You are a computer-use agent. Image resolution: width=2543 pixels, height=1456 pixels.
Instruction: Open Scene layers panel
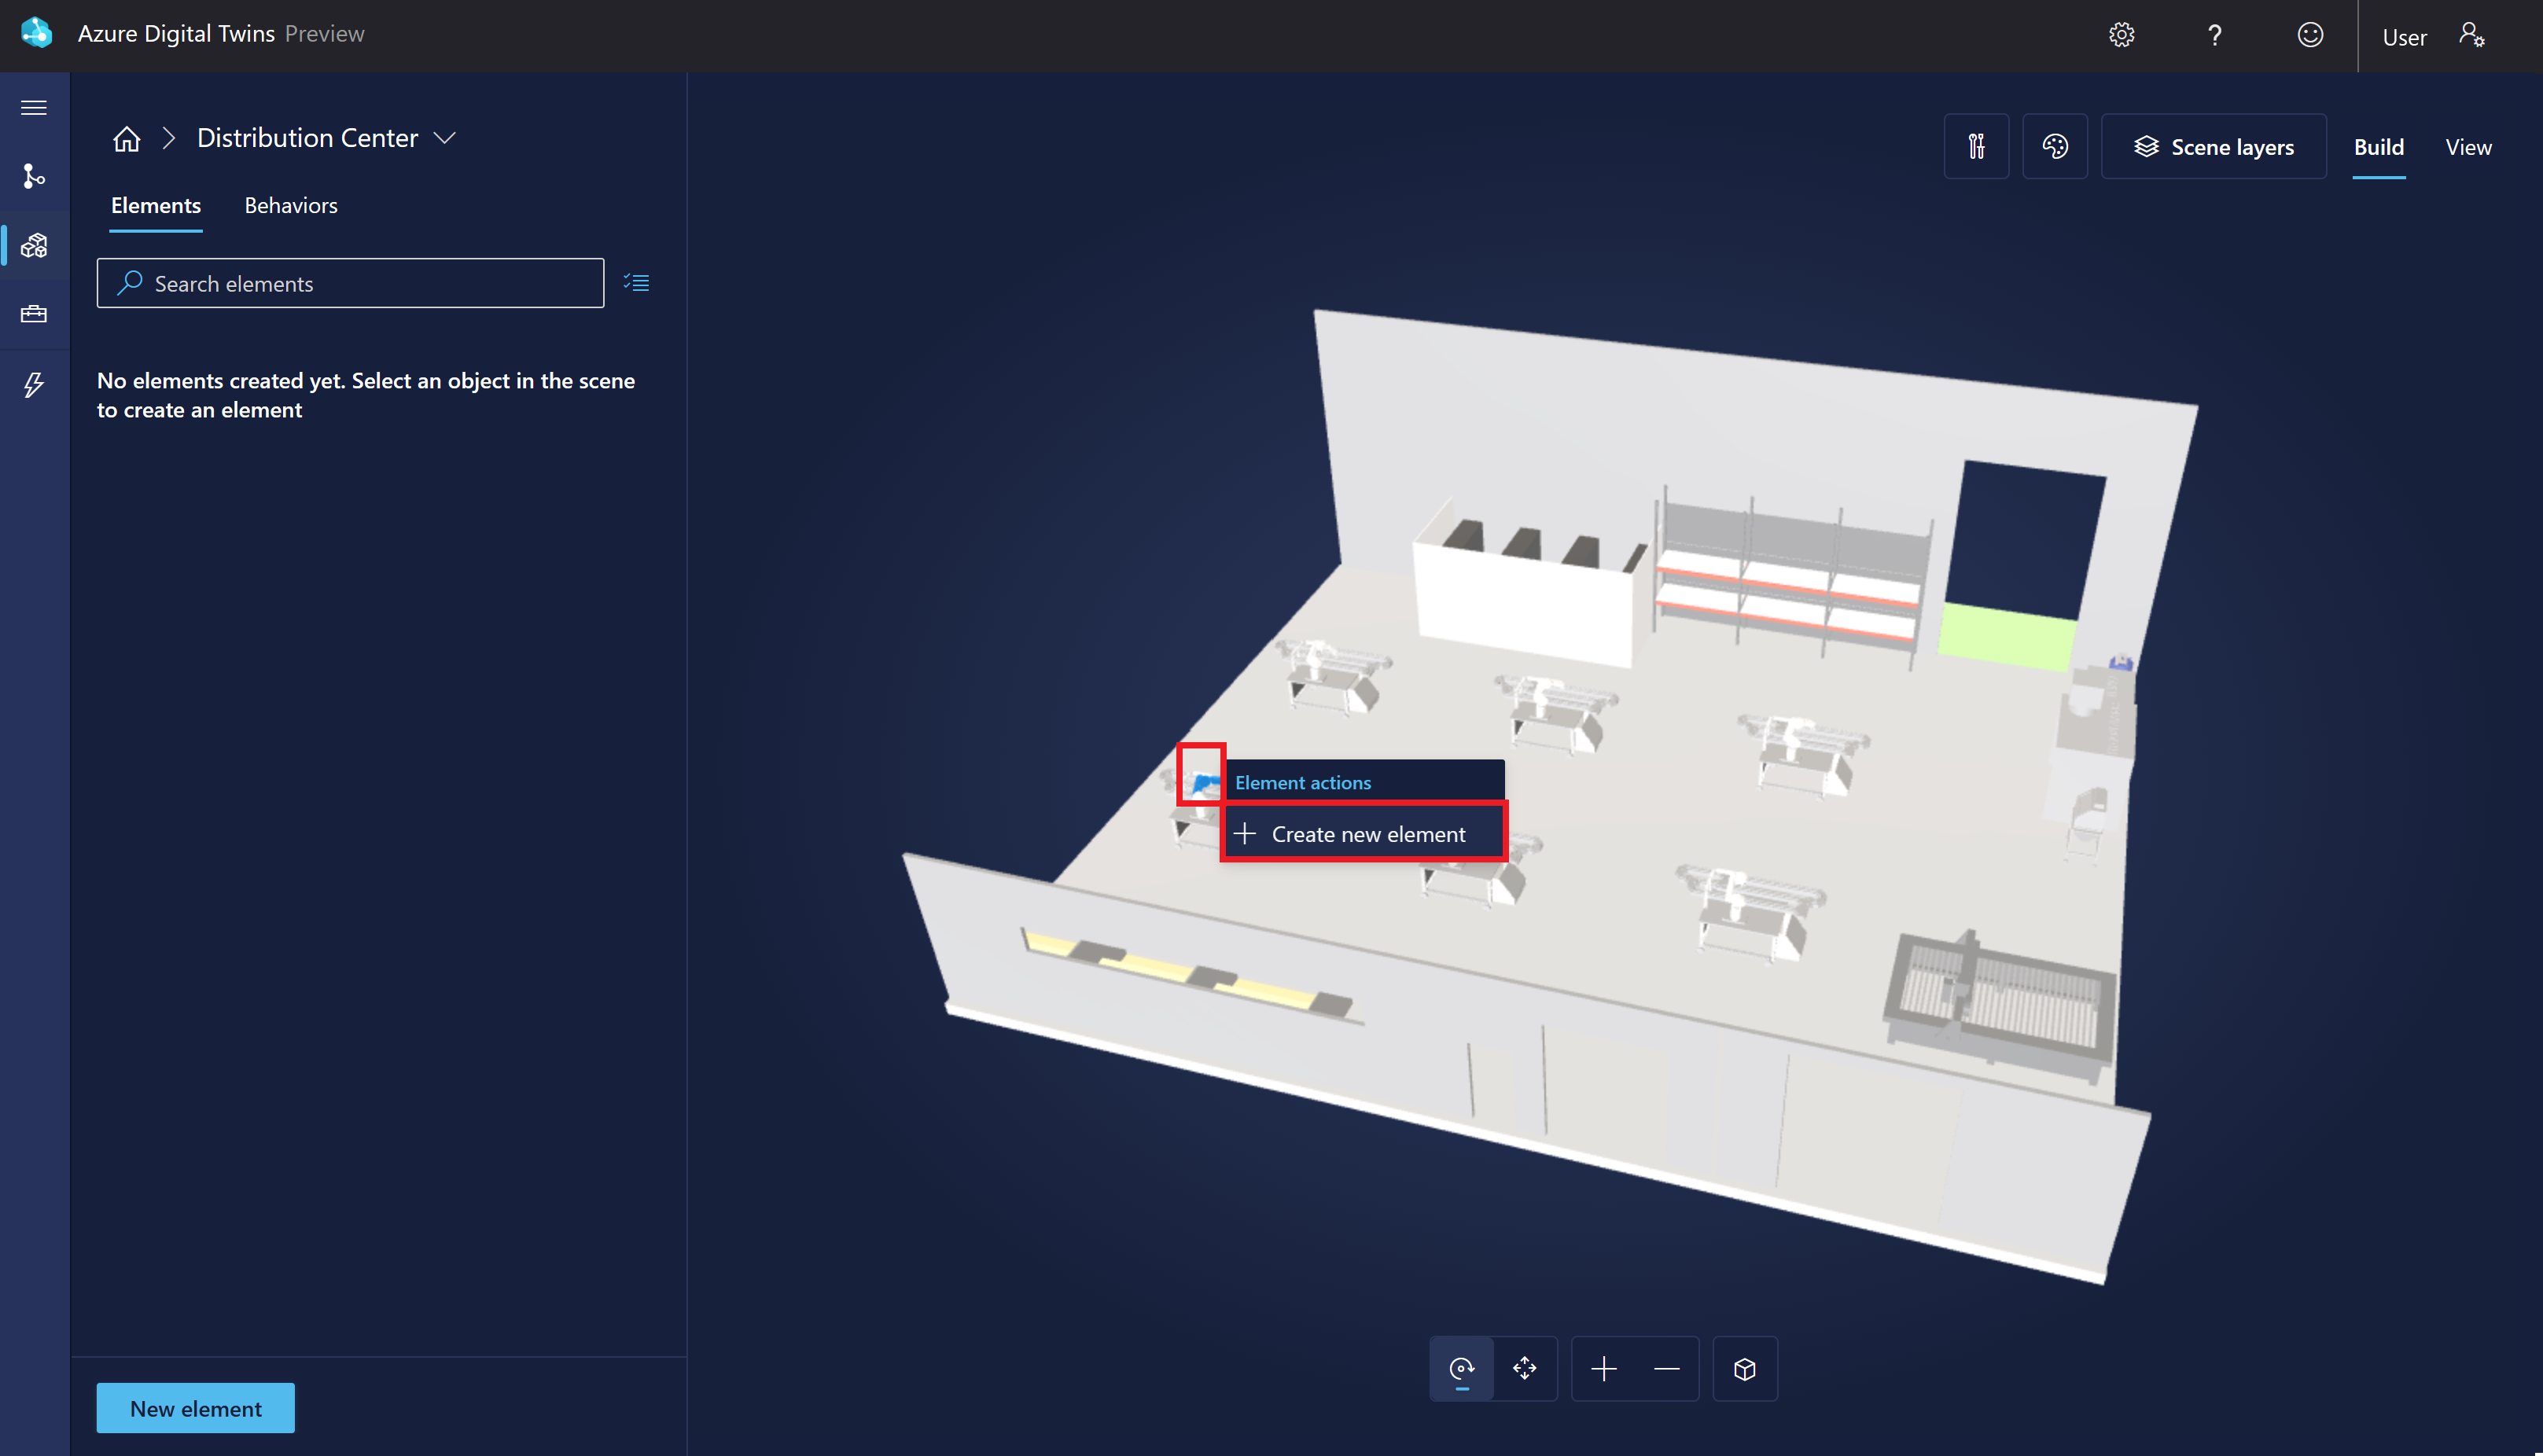2213,146
